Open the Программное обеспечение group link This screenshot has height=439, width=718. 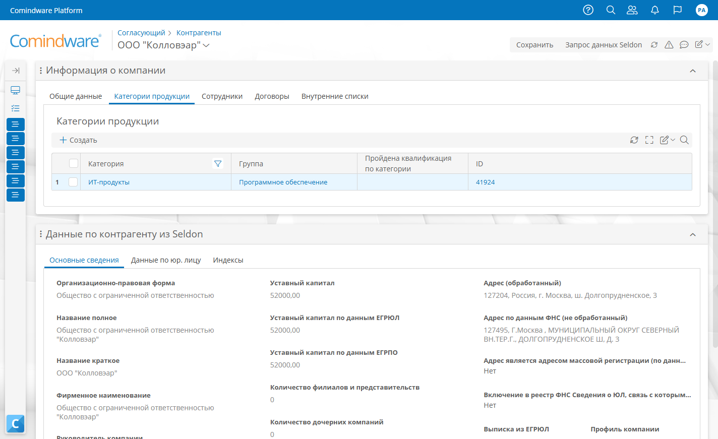pyautogui.click(x=283, y=182)
